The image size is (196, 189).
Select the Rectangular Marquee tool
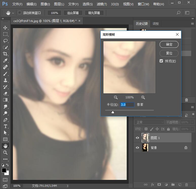click(5, 34)
